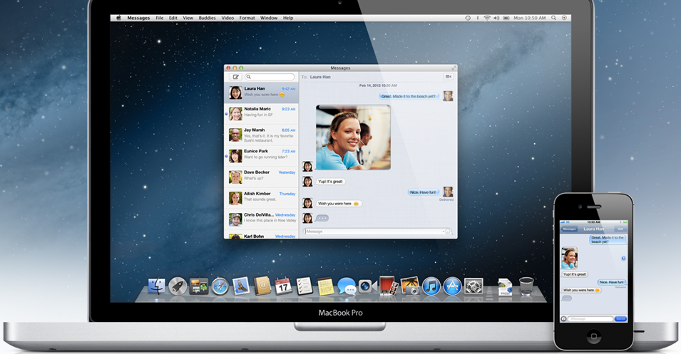Viewport: 681px width, 354px height.
Task: Click the Message text input field
Action: (372, 231)
